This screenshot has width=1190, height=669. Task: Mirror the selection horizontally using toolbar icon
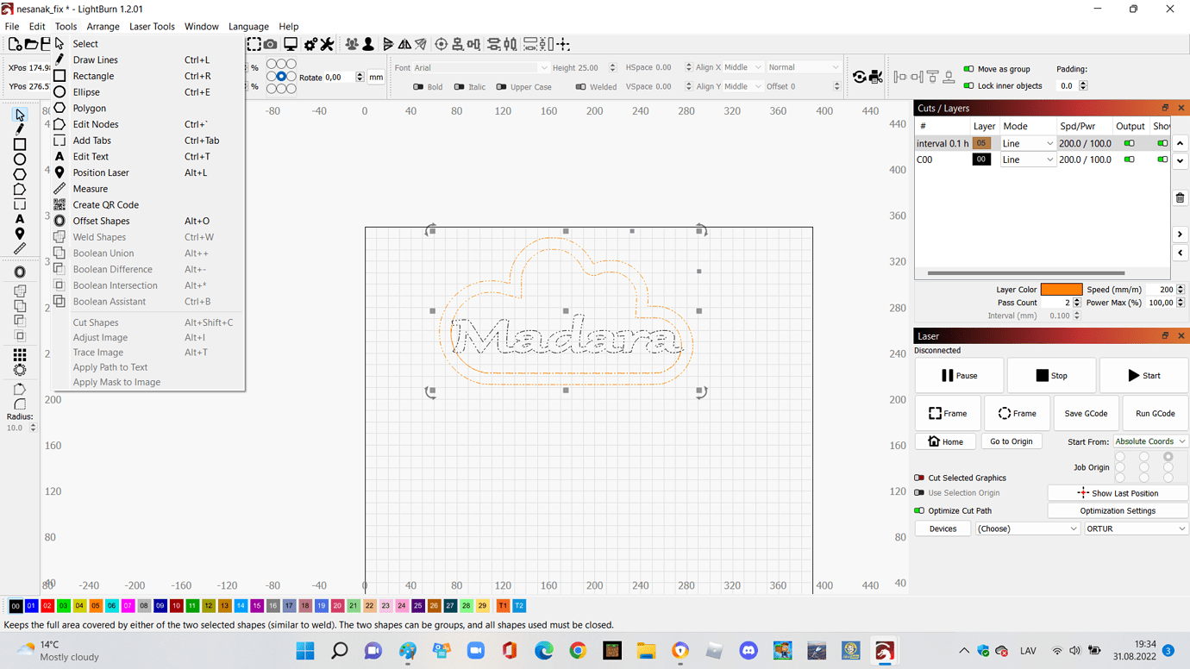[x=405, y=44]
